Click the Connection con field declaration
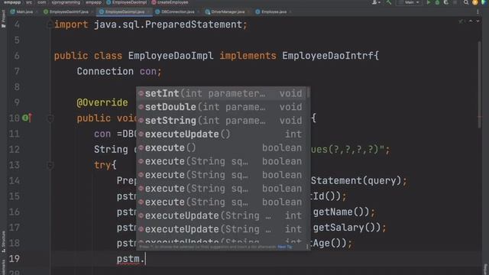489x275 pixels. [119, 71]
